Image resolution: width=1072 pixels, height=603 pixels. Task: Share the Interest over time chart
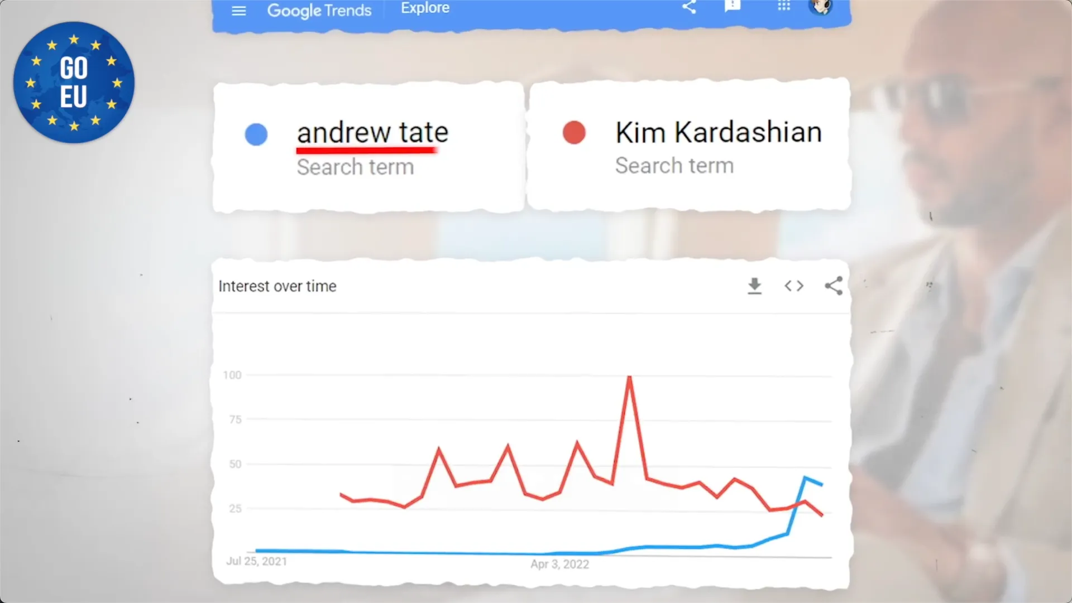834,286
